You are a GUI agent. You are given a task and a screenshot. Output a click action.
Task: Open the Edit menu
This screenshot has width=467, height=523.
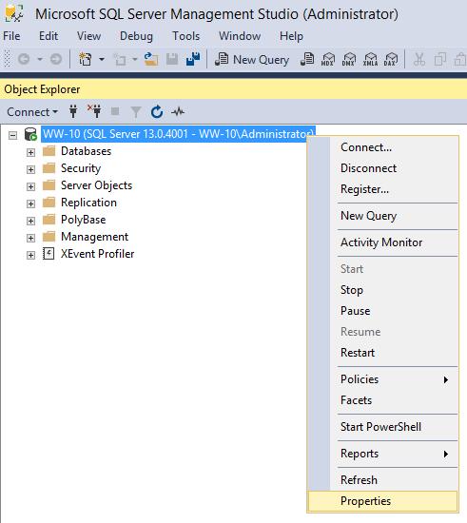(x=49, y=36)
